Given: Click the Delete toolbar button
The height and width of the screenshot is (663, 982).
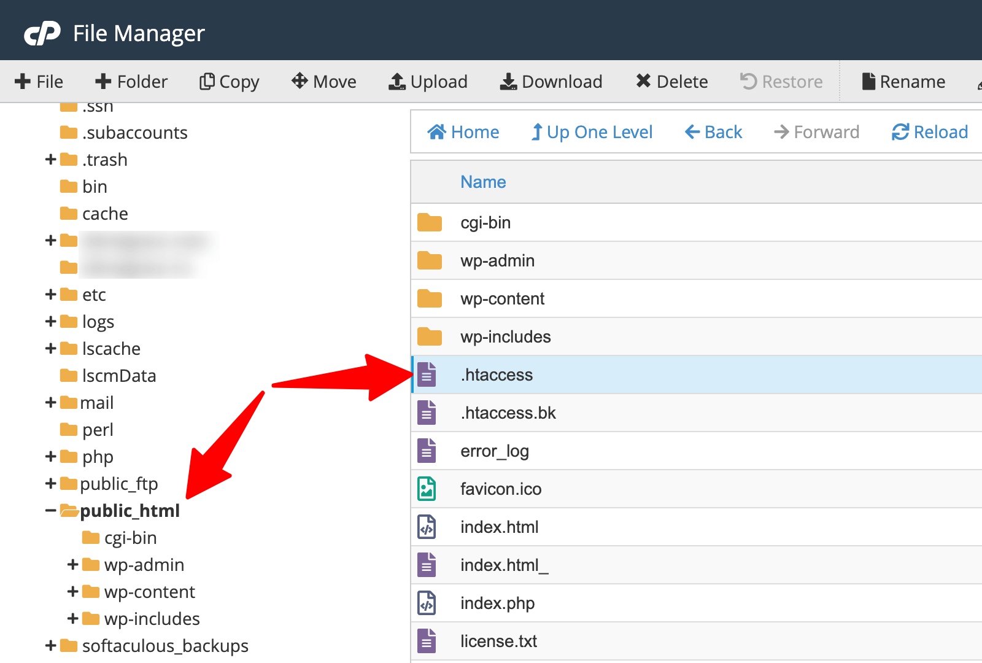Looking at the screenshot, I should [672, 82].
